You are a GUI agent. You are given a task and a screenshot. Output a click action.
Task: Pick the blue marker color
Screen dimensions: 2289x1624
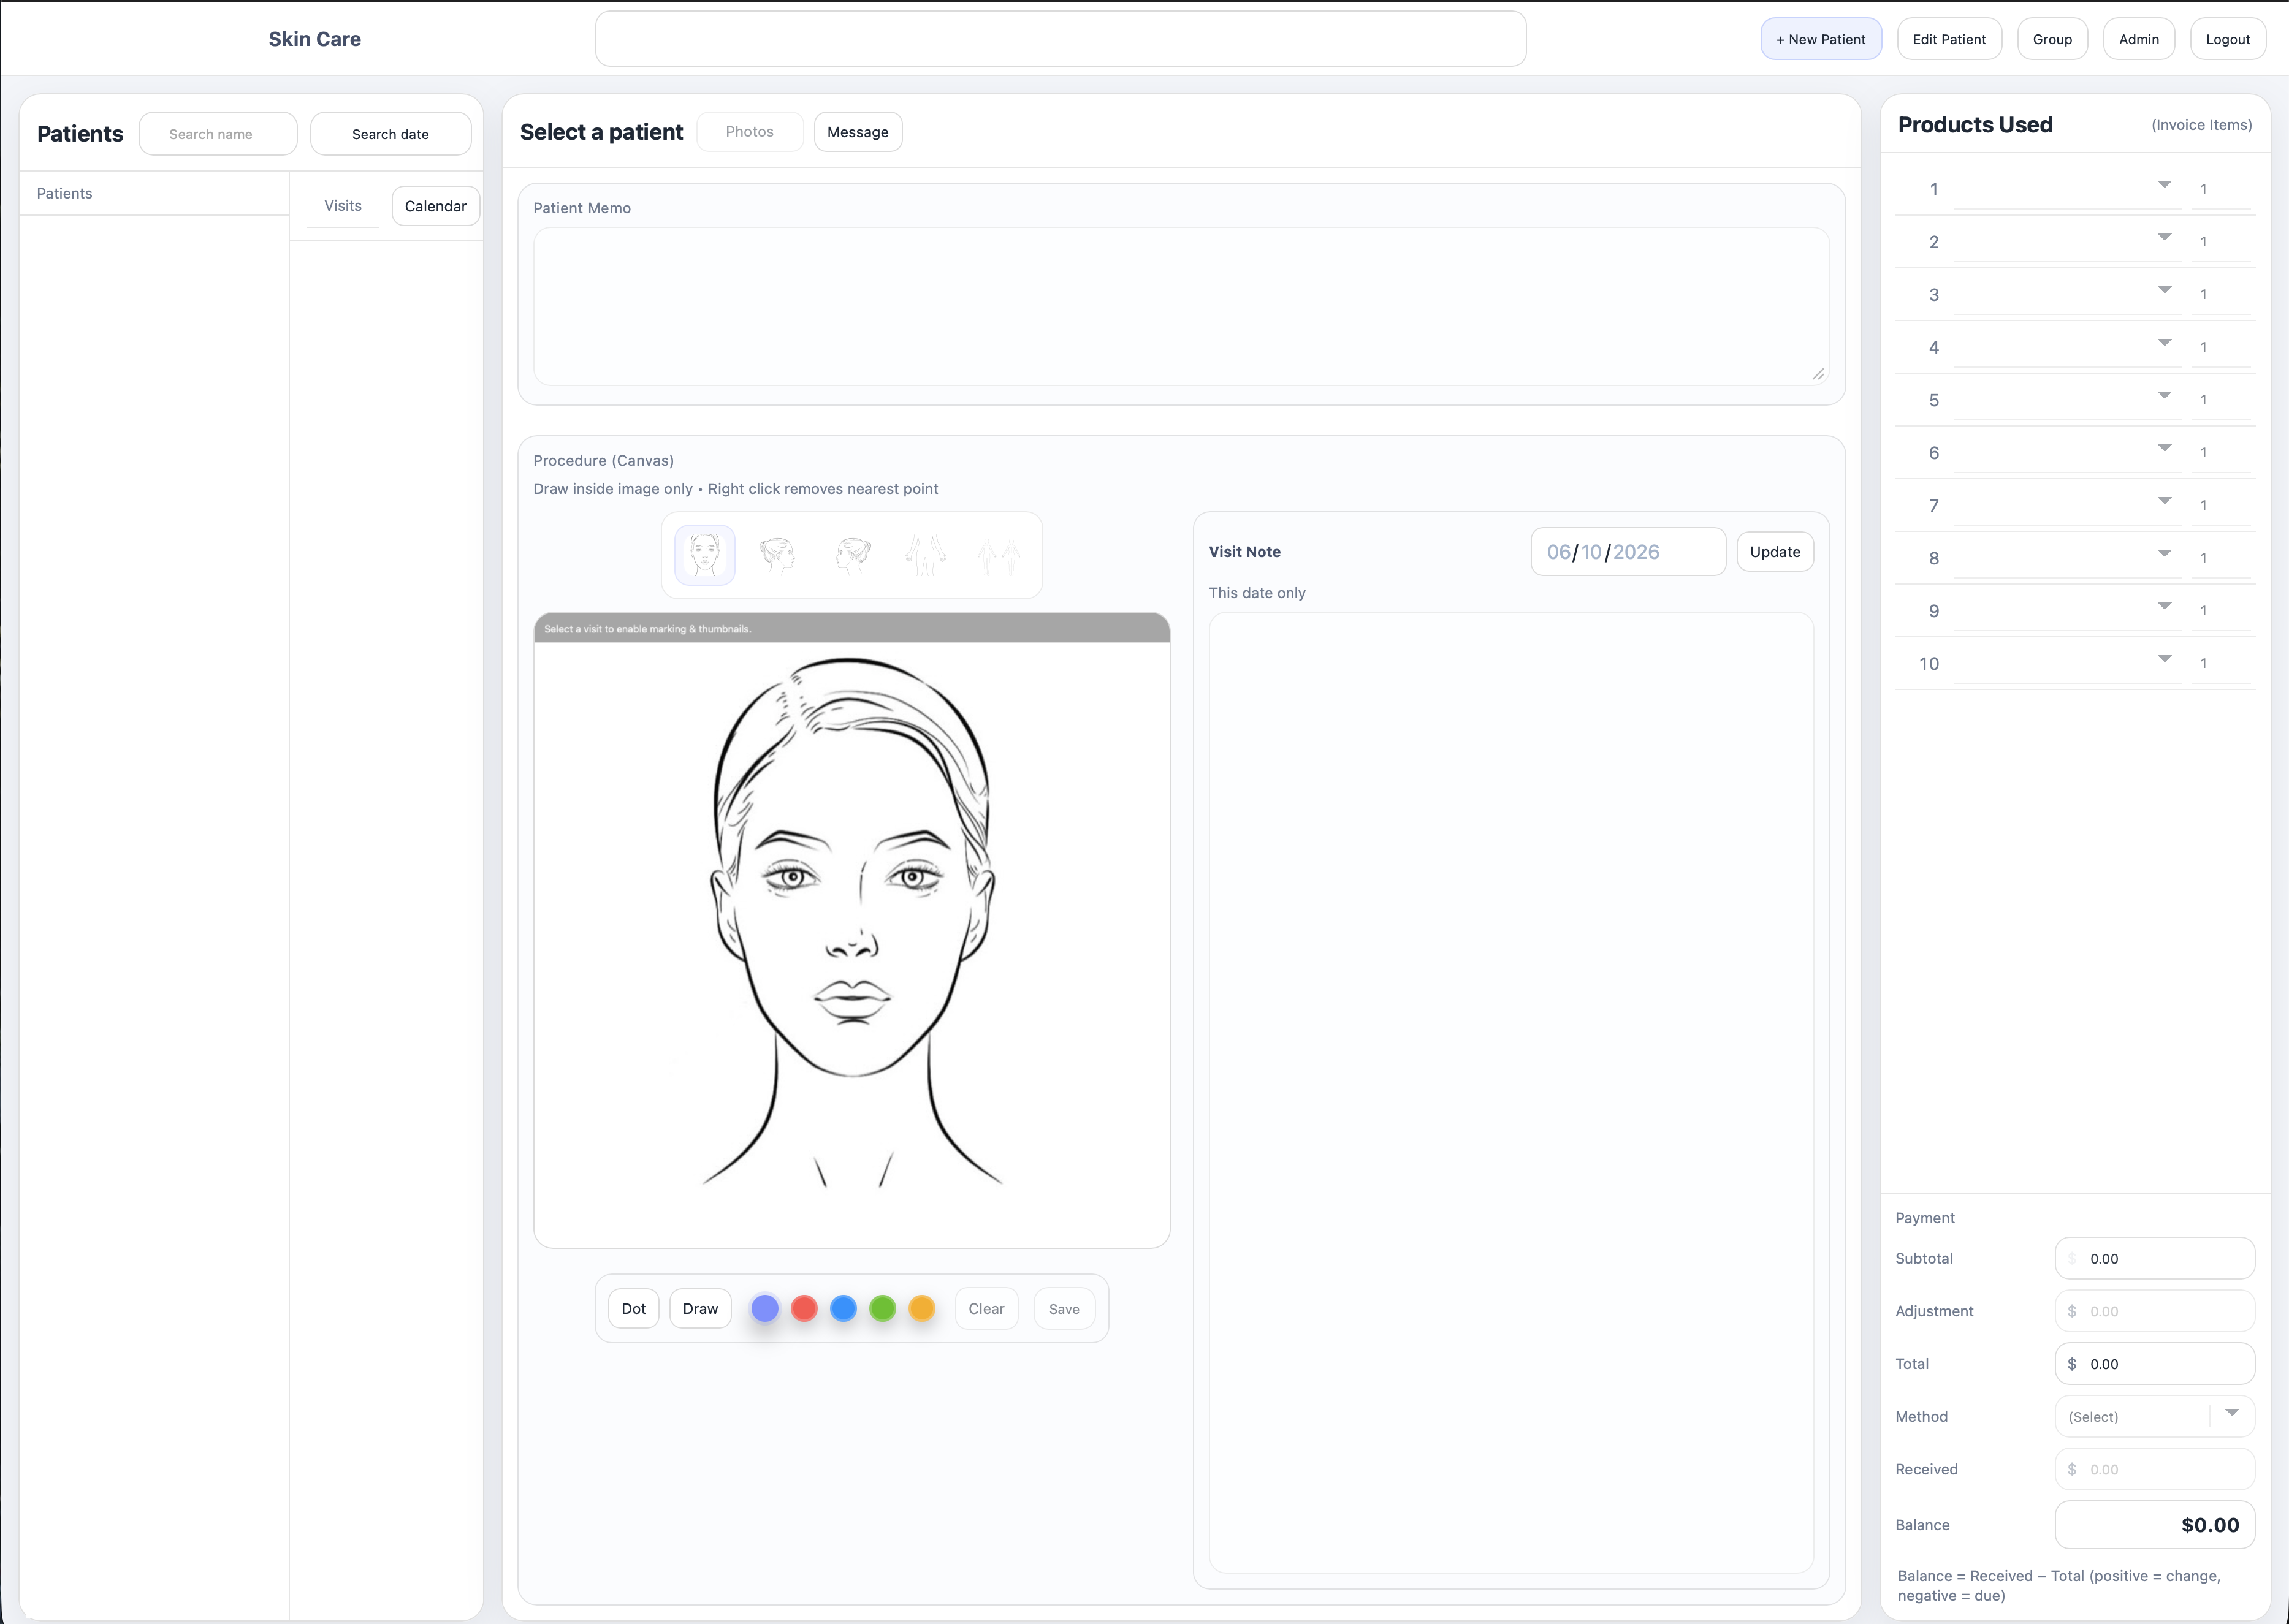[843, 1308]
